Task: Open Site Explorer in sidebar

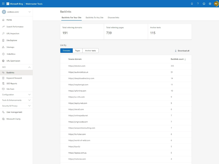Action: (12, 40)
